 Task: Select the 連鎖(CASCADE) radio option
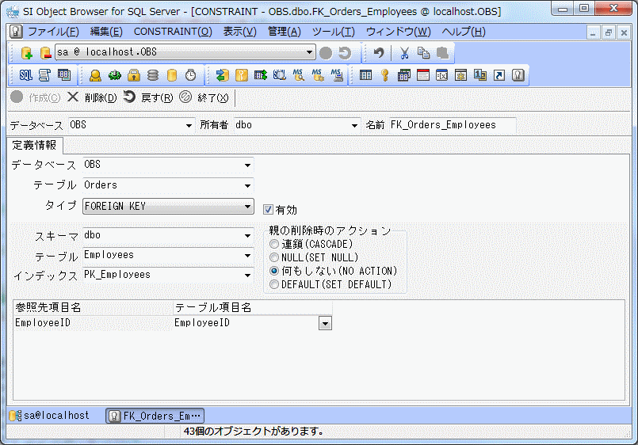click(x=274, y=244)
